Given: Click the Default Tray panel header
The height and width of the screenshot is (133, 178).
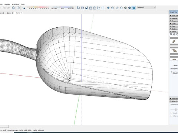Looking at the screenshot, I should coord(174,12).
